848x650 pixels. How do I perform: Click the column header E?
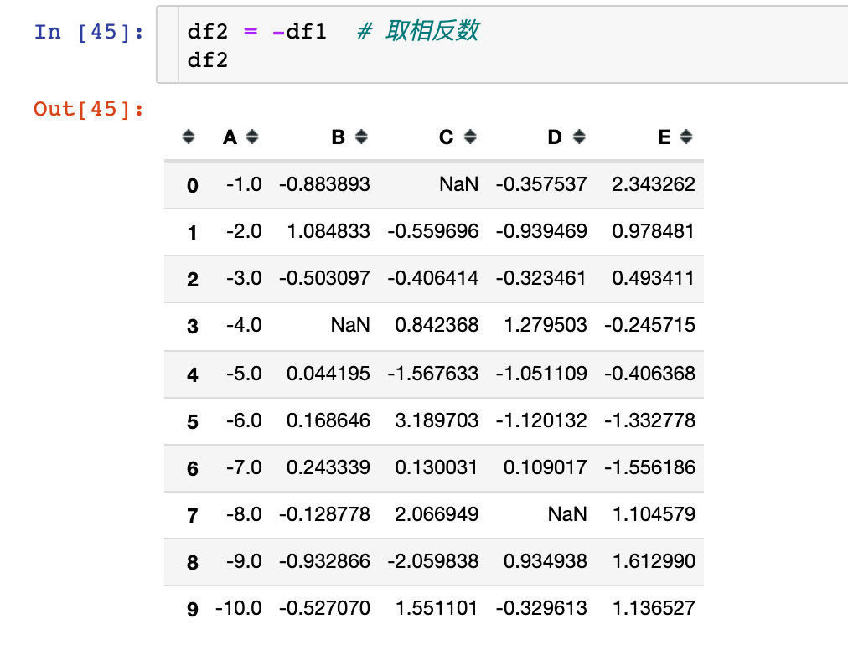point(664,137)
